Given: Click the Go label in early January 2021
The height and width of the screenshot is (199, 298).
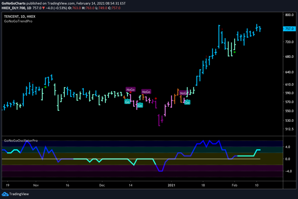Looking at the screenshot, I should [x=187, y=102].
